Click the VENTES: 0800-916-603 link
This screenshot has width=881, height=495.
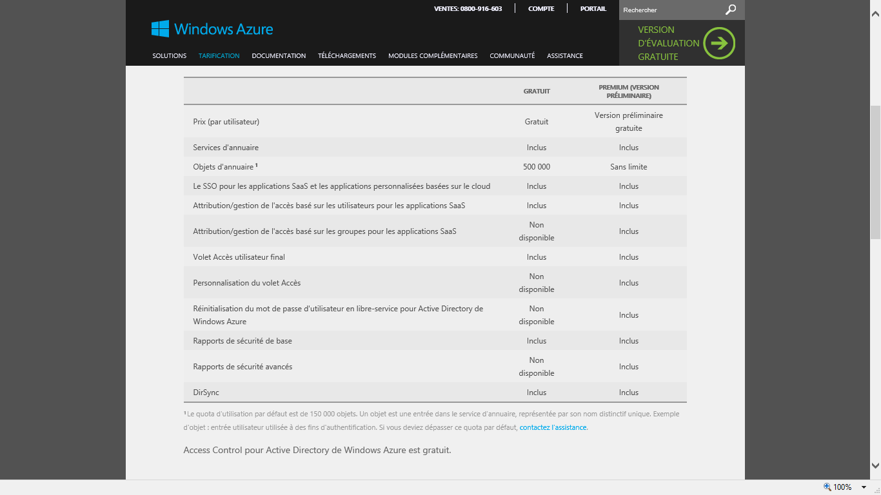click(x=468, y=9)
